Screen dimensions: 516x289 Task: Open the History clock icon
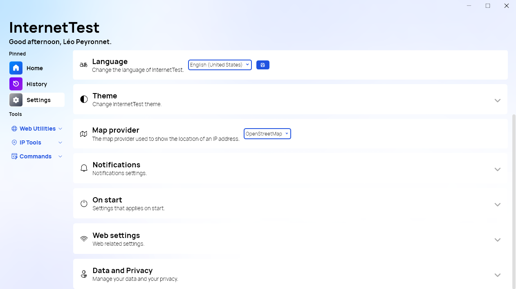pyautogui.click(x=16, y=84)
